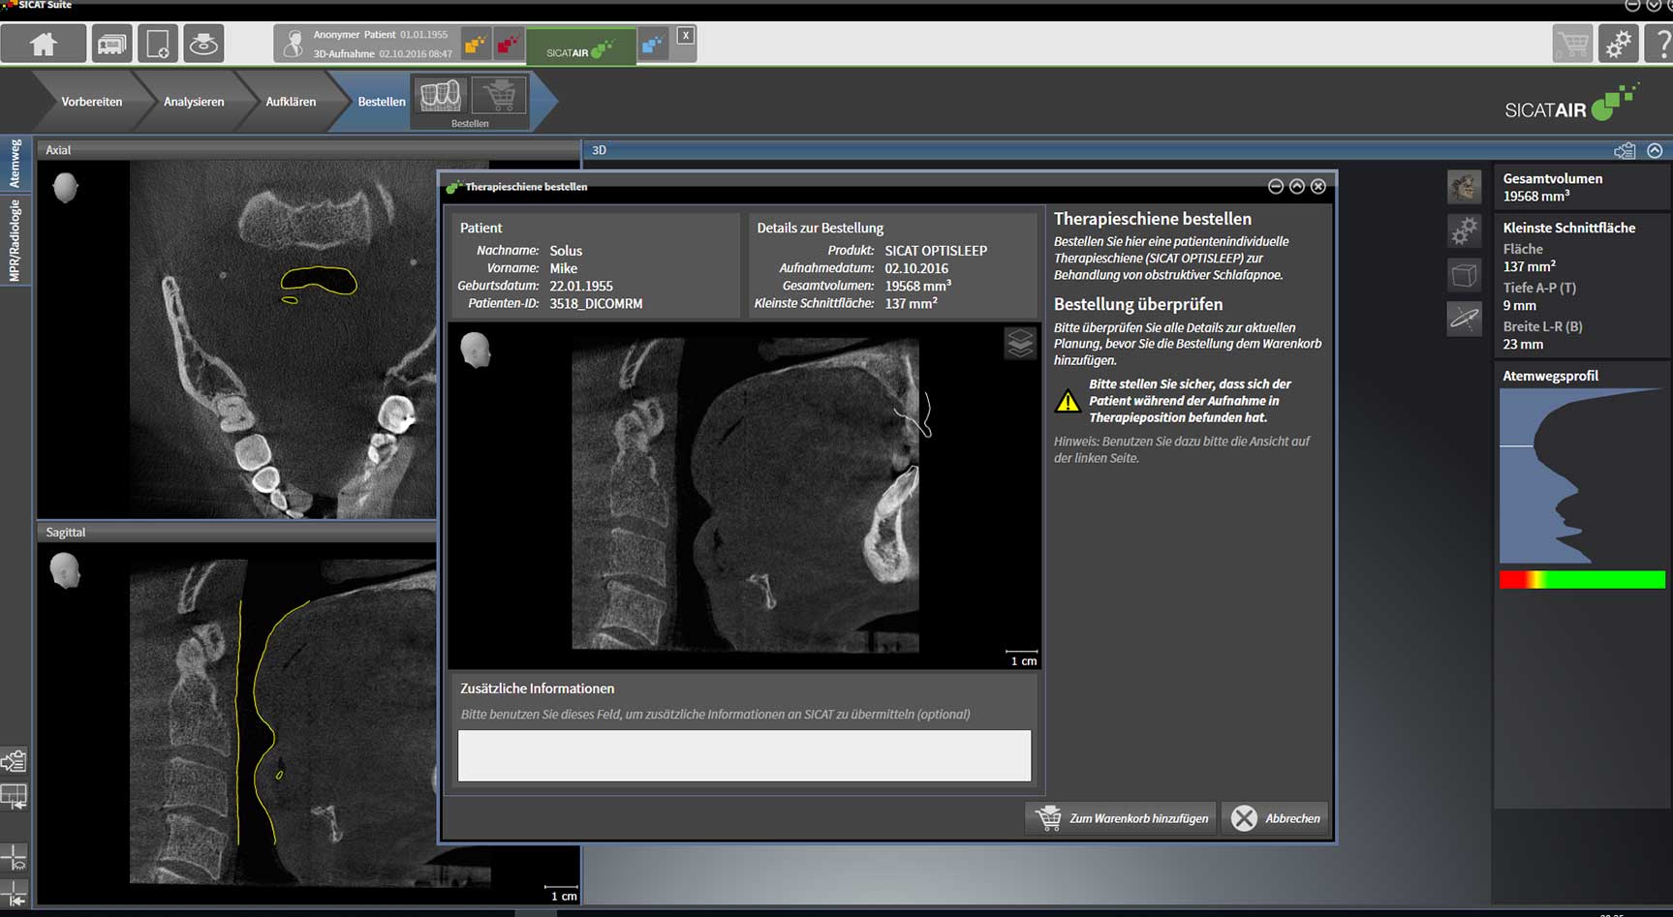Click the head orientation icon in Axial view

(x=66, y=187)
